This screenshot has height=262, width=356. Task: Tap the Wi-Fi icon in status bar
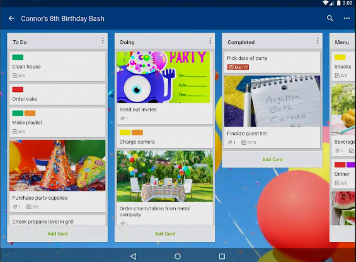coord(325,3)
